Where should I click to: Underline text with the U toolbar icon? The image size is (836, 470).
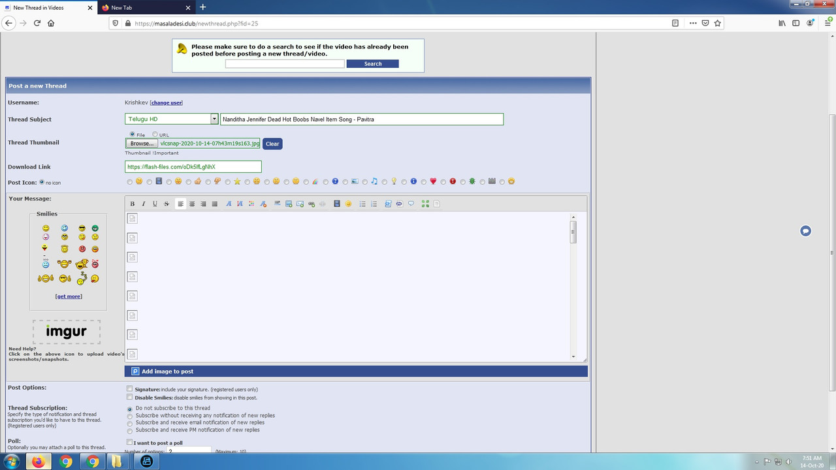pos(155,204)
